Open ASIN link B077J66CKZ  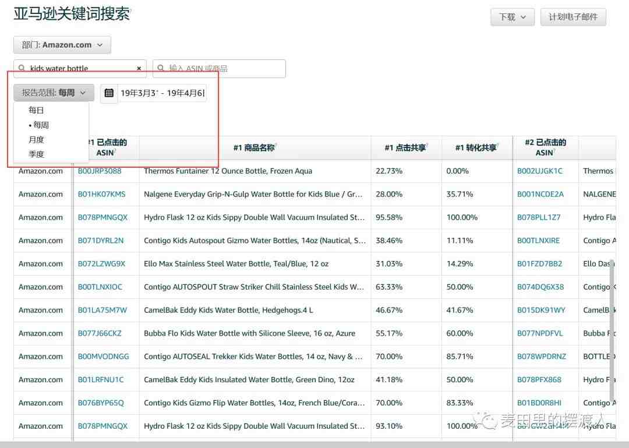coord(100,333)
